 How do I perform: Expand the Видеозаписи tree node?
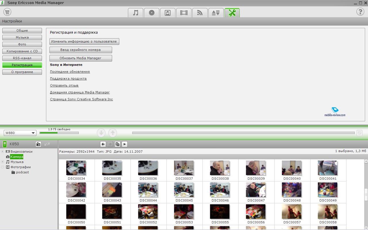click(3, 152)
